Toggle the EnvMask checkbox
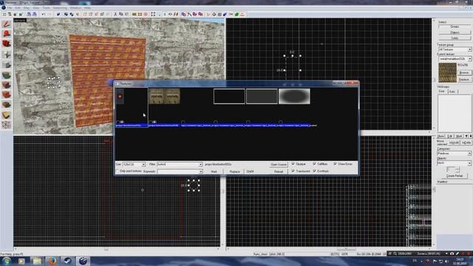The width and height of the screenshot is (473, 266). coord(314,171)
